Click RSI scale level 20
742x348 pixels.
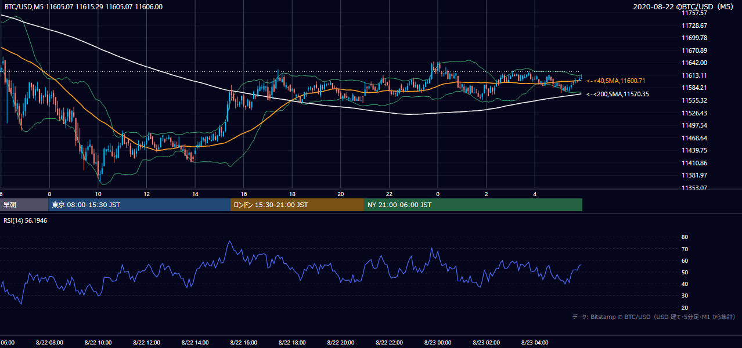(685, 307)
